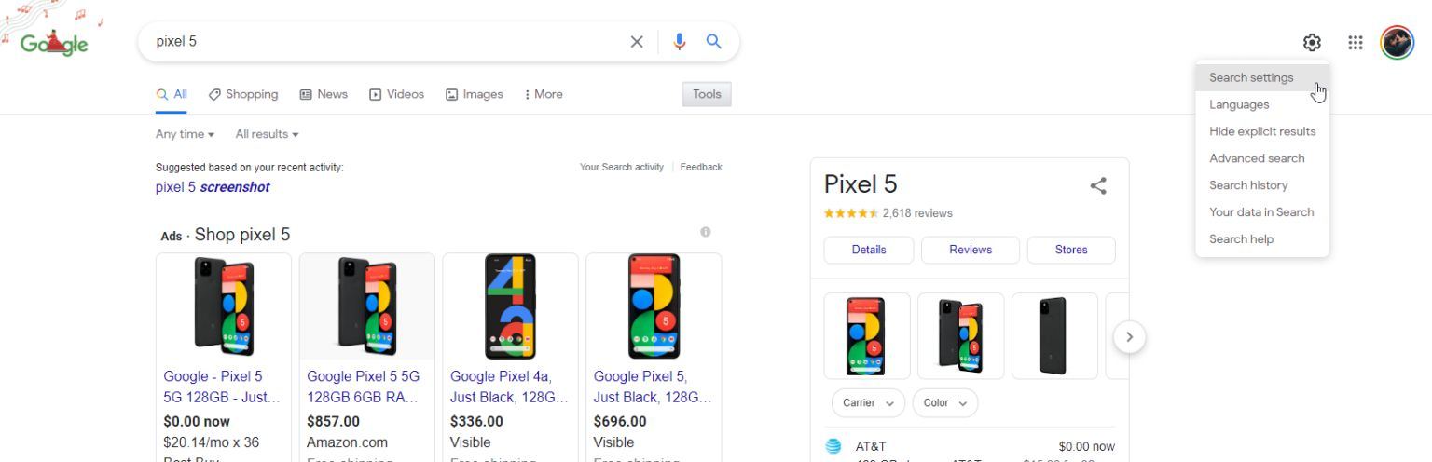Start voice search with microphone icon

680,42
